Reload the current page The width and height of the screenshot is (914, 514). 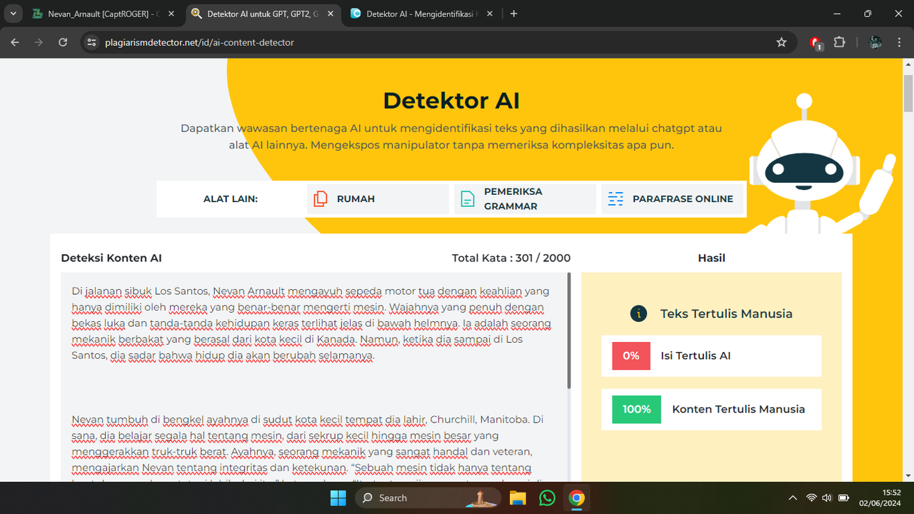(63, 42)
